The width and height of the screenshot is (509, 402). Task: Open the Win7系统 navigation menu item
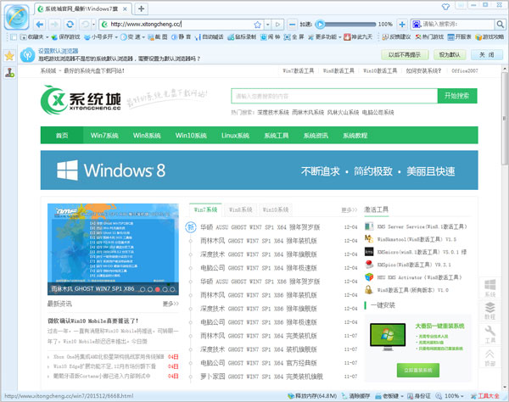point(104,136)
